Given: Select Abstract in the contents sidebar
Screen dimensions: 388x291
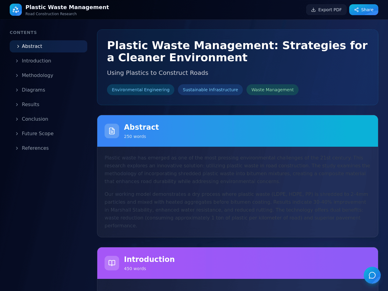Looking at the screenshot, I should tap(48, 46).
